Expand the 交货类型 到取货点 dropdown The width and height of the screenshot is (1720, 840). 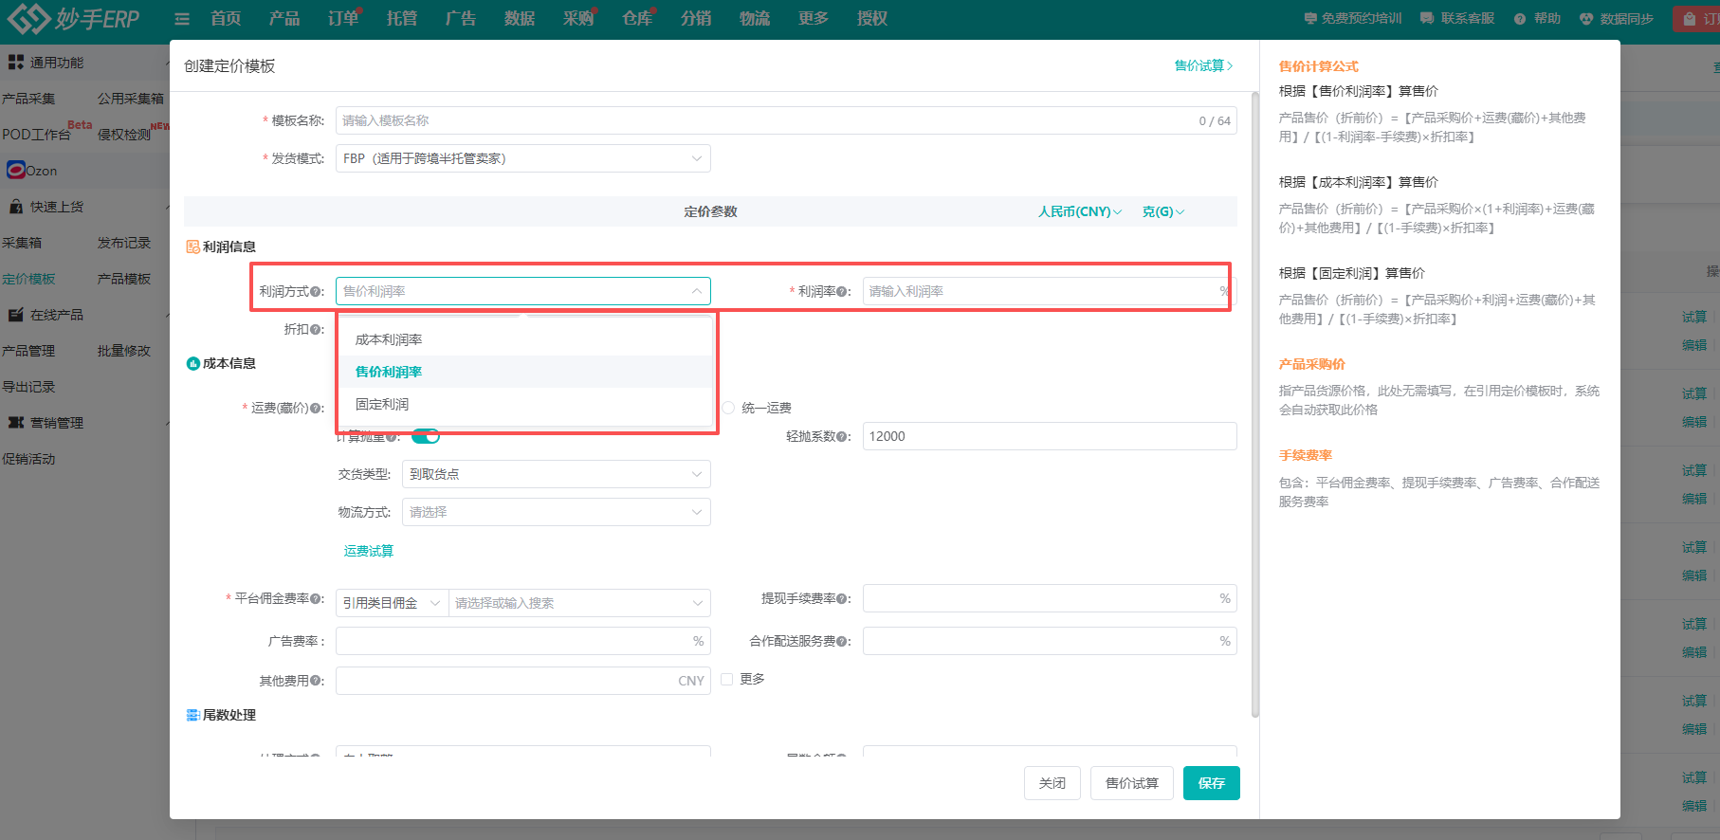coord(556,474)
